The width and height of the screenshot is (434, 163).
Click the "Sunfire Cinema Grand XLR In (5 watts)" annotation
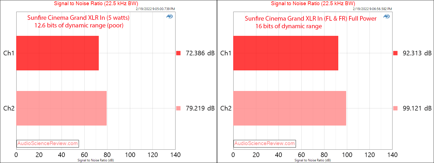click(78, 18)
